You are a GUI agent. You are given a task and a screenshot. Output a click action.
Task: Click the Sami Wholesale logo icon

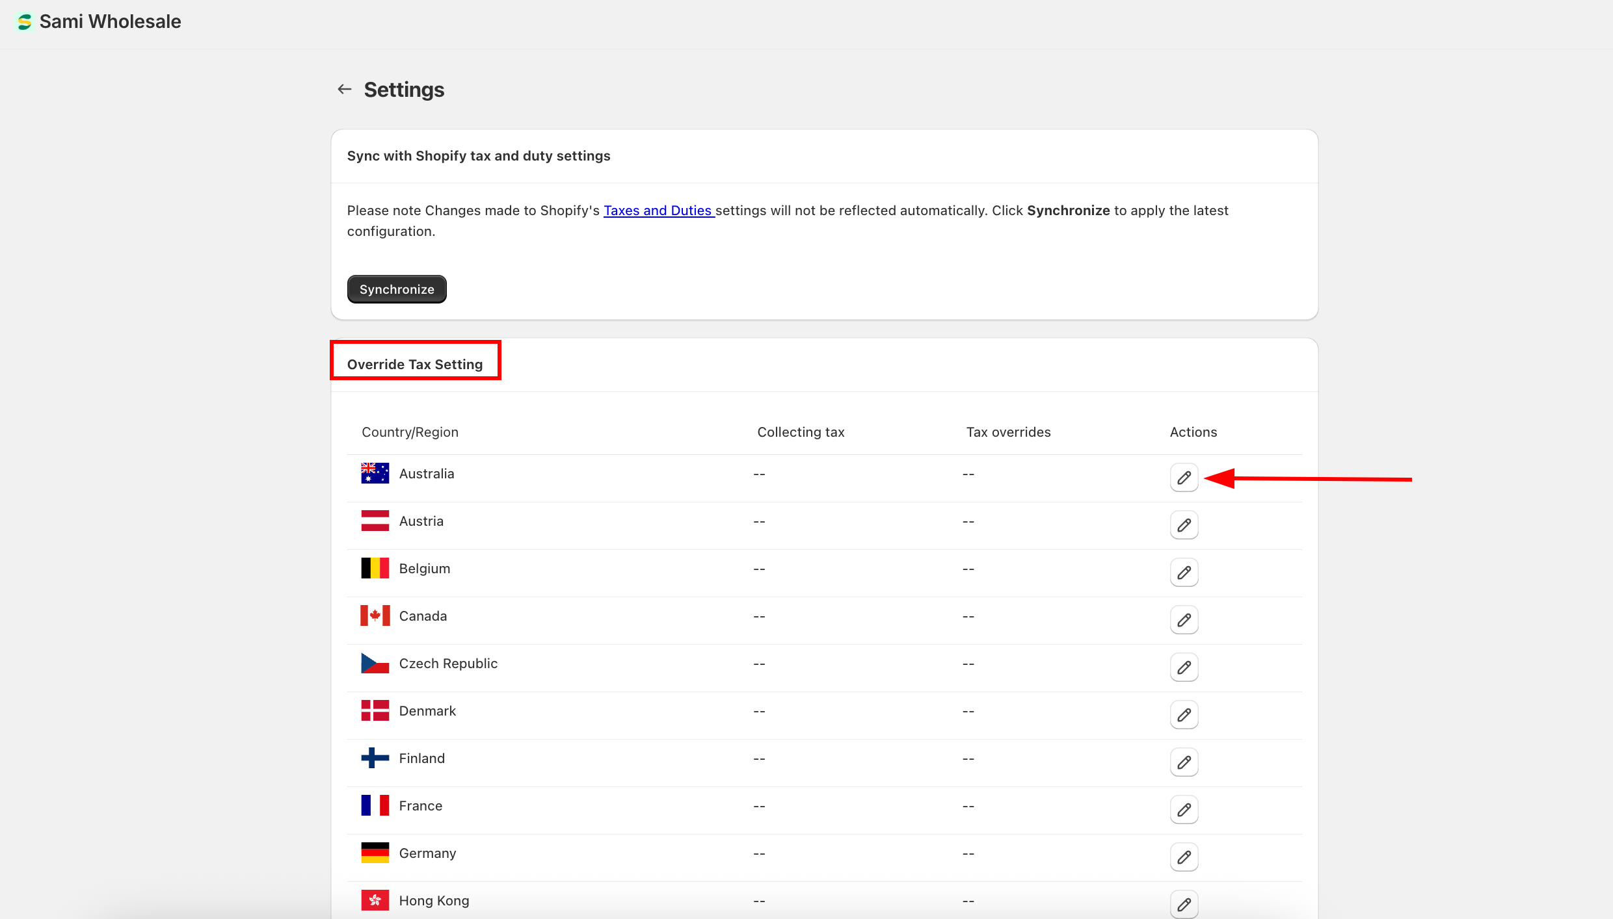coord(25,22)
